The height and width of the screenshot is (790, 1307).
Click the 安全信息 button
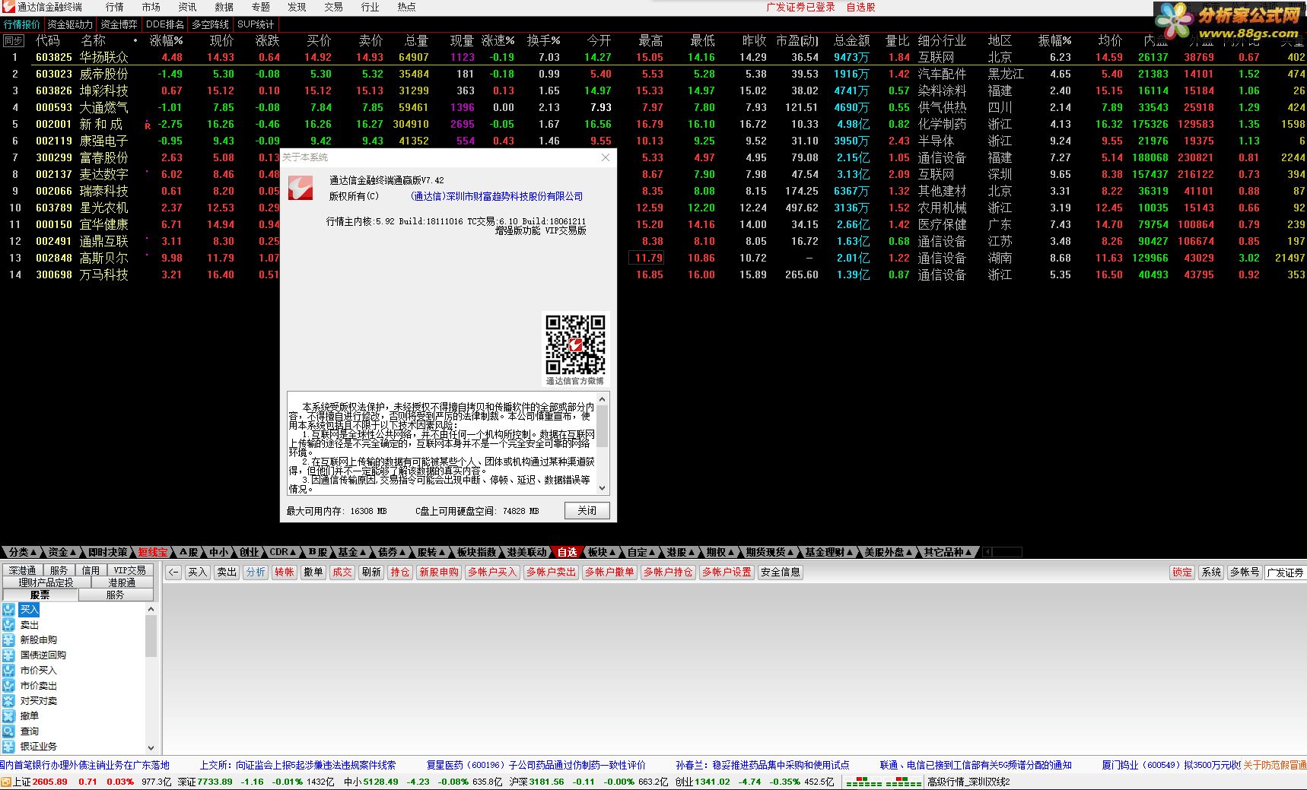point(781,573)
